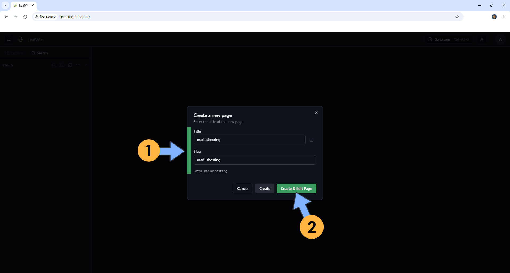Open the user avatar menu
This screenshot has width=510, height=273.
(500, 39)
